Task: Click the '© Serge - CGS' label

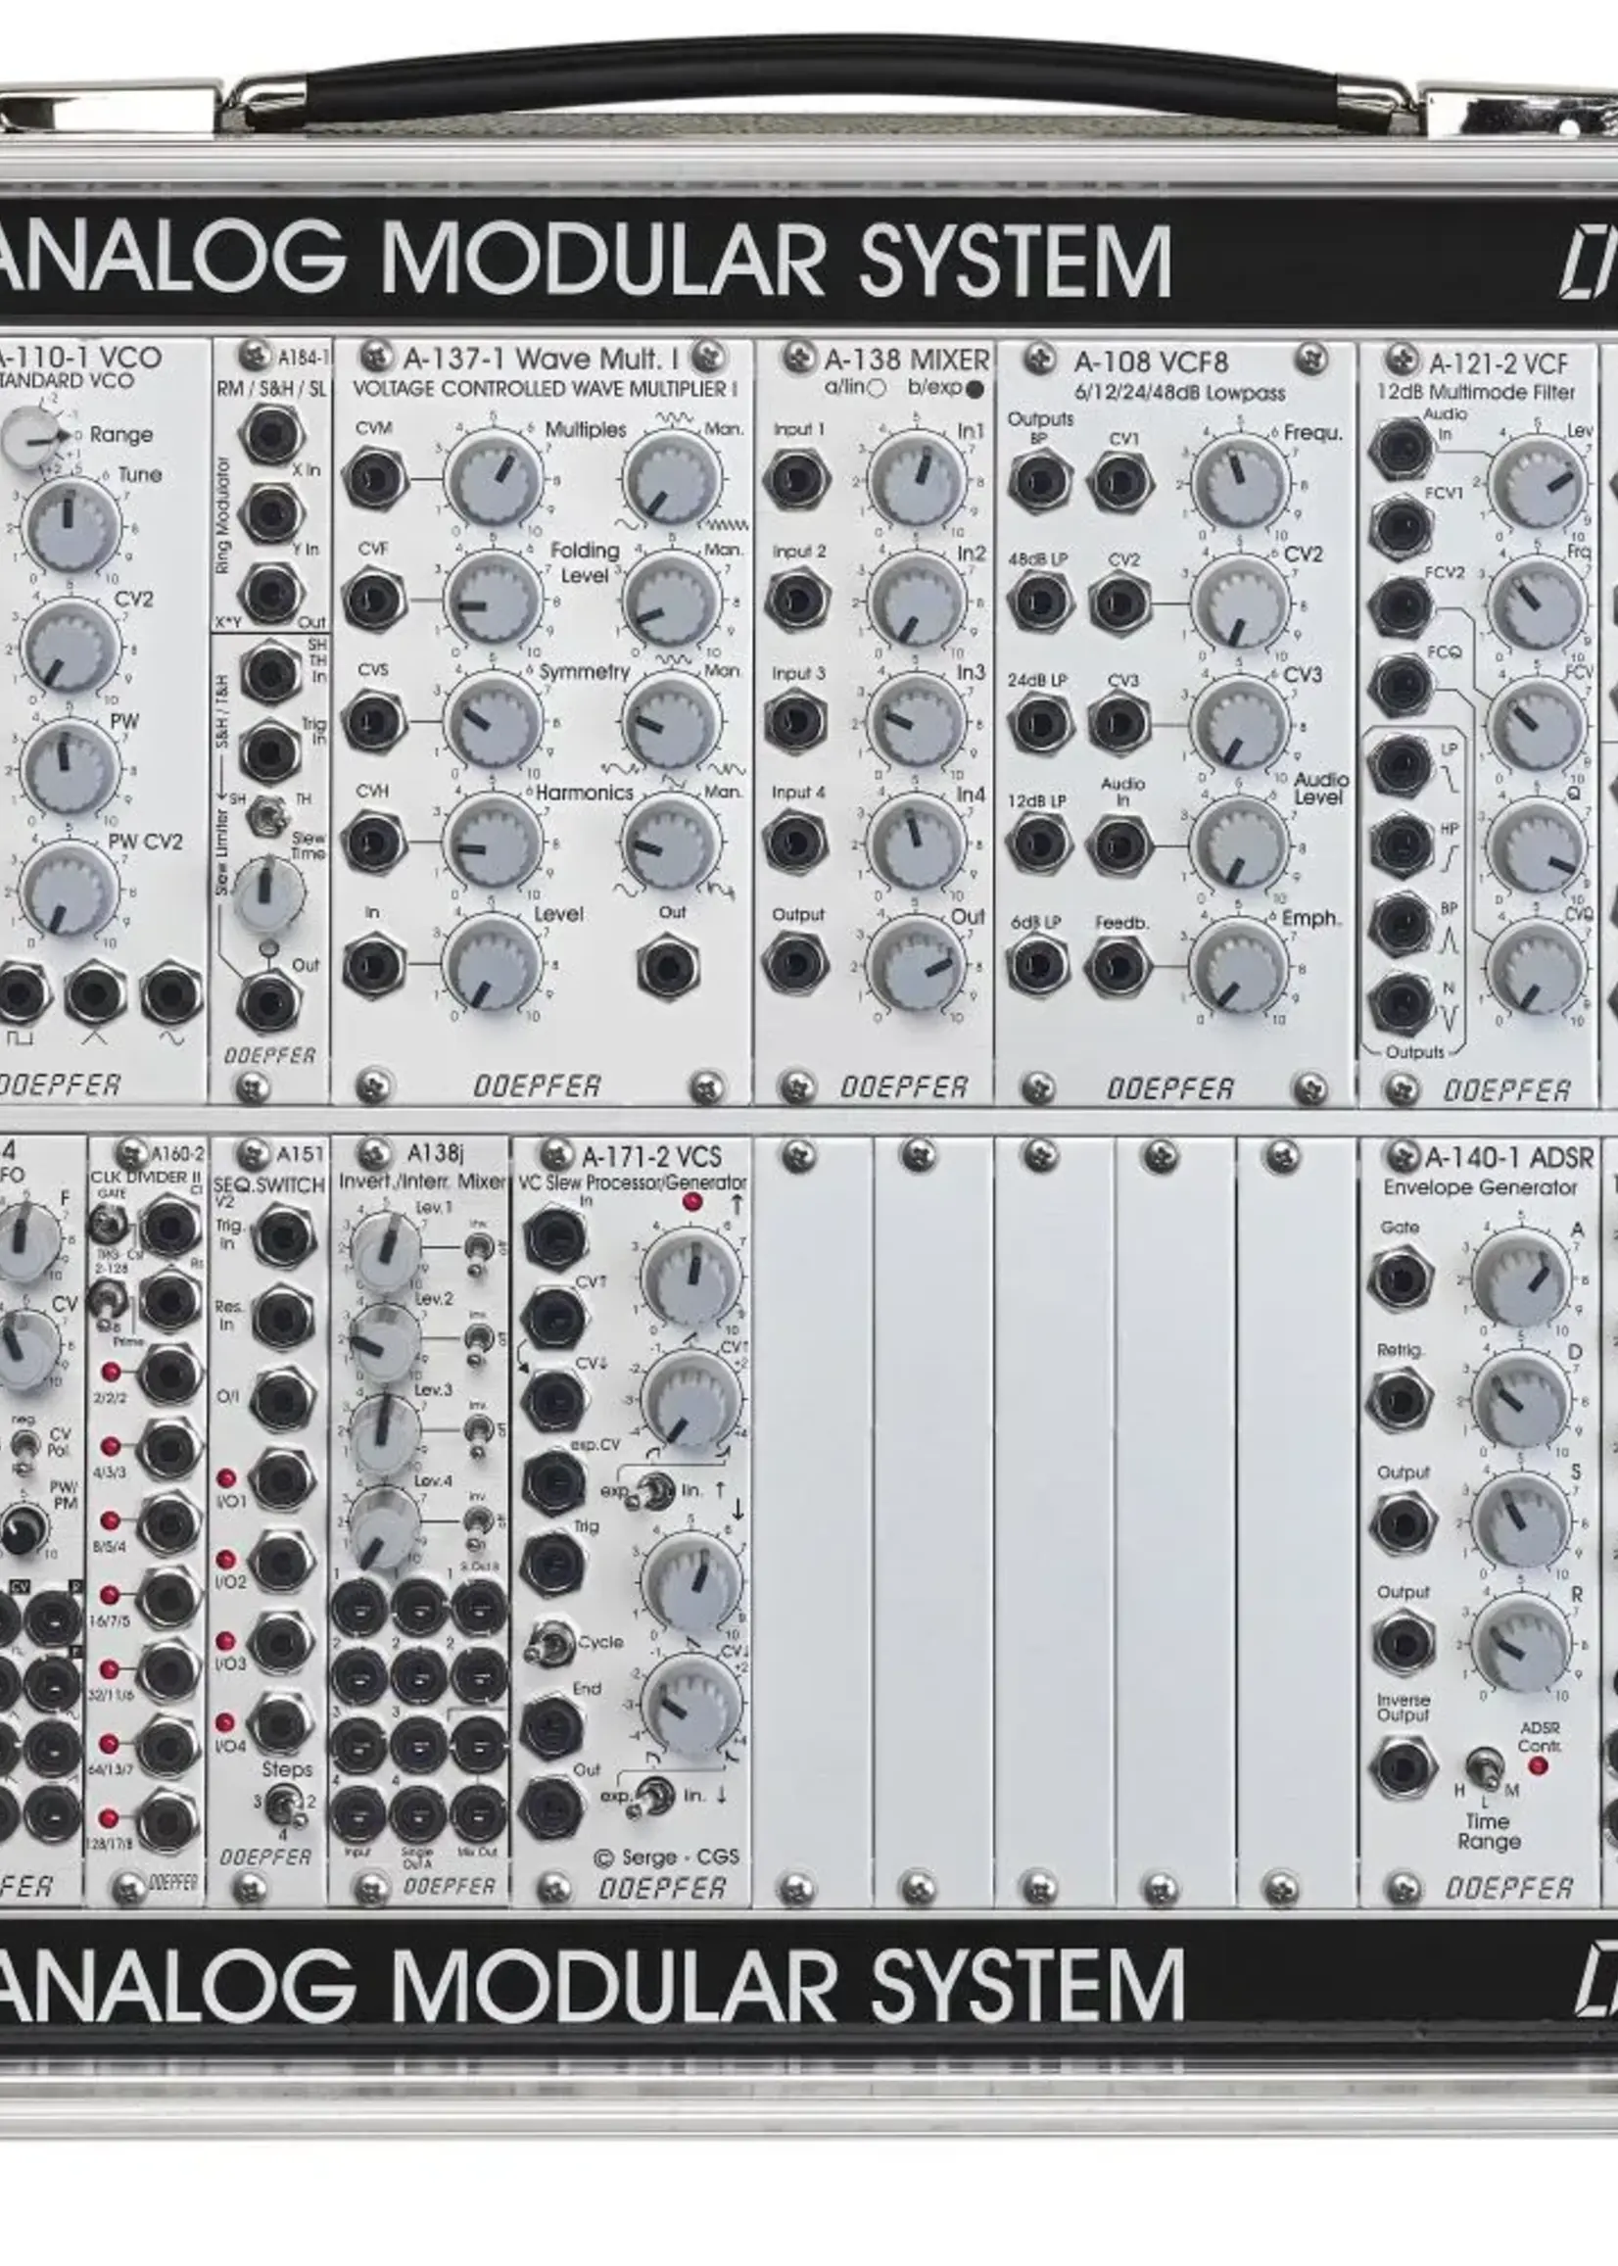Action: [666, 1856]
